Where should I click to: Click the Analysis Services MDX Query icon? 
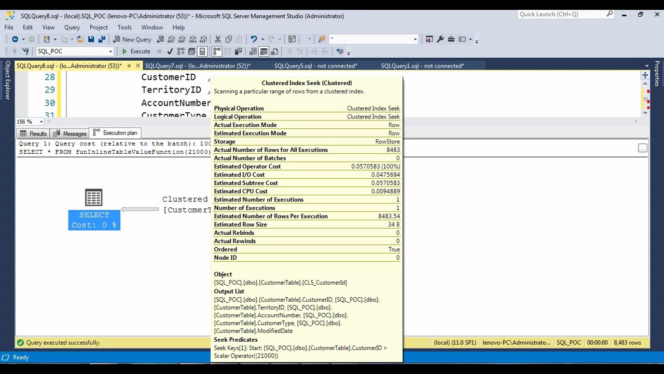[171, 39]
